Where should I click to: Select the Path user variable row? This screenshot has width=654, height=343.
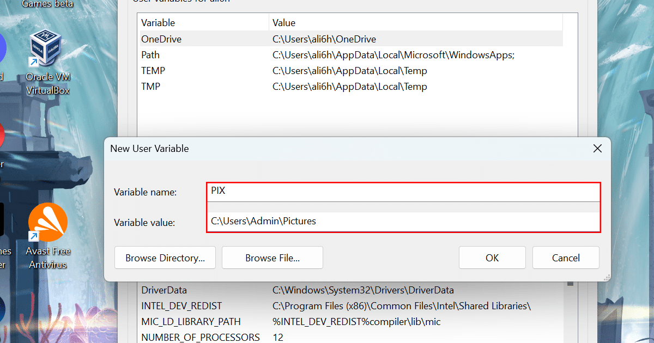tap(150, 55)
